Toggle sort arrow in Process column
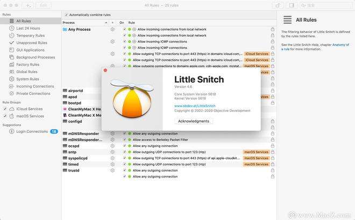The width and height of the screenshot is (355, 220). 106,23
